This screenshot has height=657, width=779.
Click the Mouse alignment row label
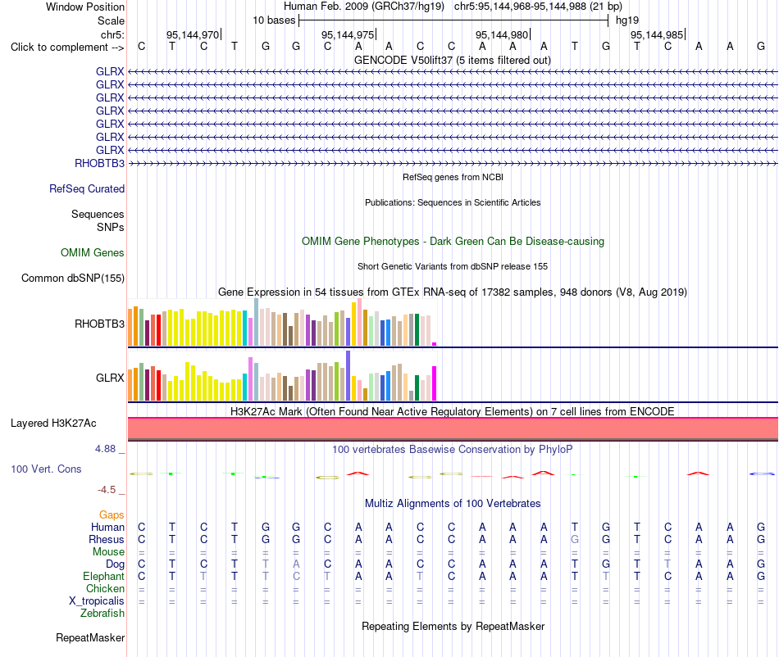tap(108, 552)
